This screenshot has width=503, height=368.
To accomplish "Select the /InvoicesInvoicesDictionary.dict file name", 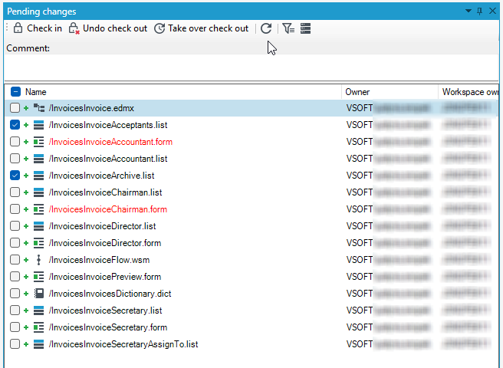I will tap(110, 294).
